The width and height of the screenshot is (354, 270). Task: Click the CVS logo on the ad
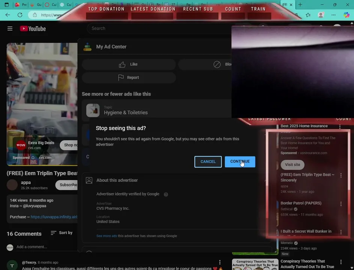(x=21, y=145)
